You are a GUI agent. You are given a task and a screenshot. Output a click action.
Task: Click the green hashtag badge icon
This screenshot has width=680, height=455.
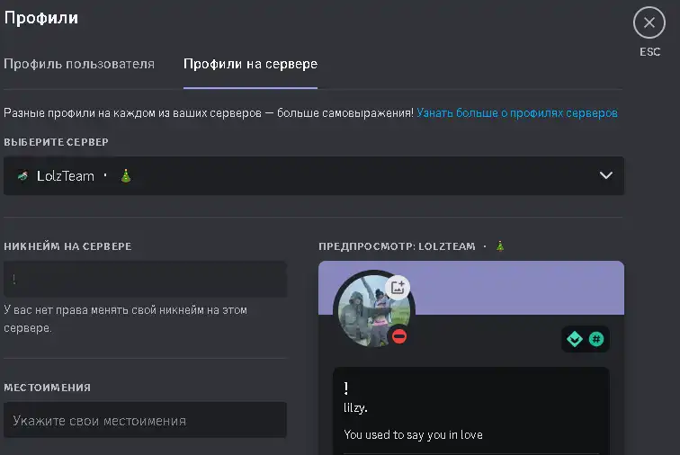596,339
